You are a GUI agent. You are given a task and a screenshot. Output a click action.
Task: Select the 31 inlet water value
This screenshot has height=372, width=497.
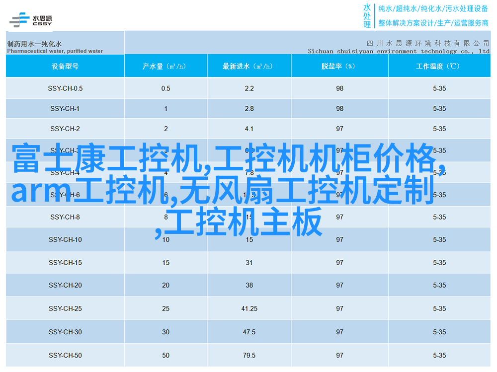point(249,263)
